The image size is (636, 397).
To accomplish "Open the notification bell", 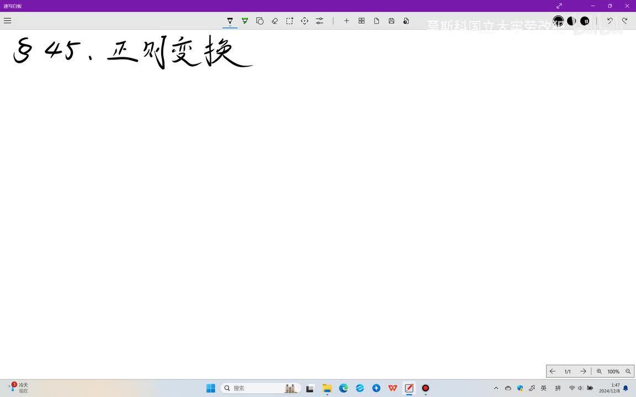I will [x=626, y=388].
